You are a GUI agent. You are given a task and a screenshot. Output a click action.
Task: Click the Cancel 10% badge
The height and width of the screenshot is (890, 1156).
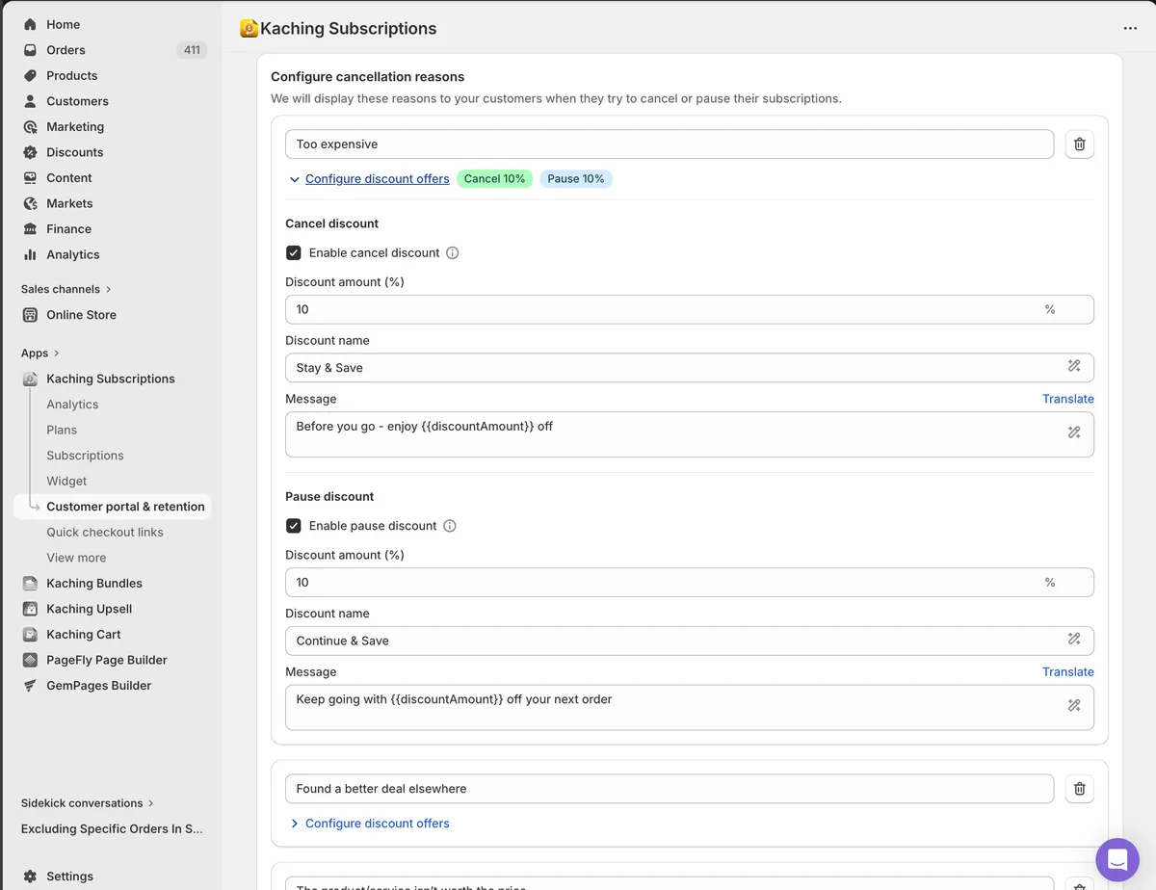[494, 179]
